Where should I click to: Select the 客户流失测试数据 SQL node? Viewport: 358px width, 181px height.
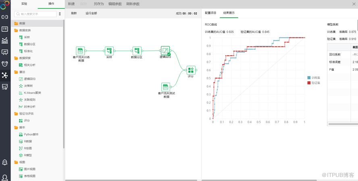[x=166, y=87]
